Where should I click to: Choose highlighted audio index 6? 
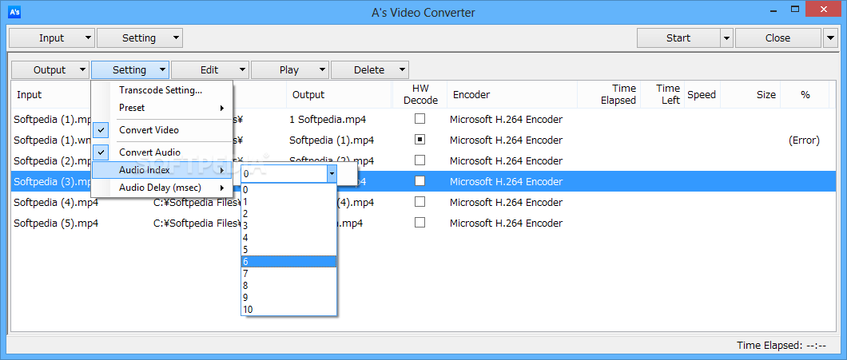pyautogui.click(x=289, y=261)
